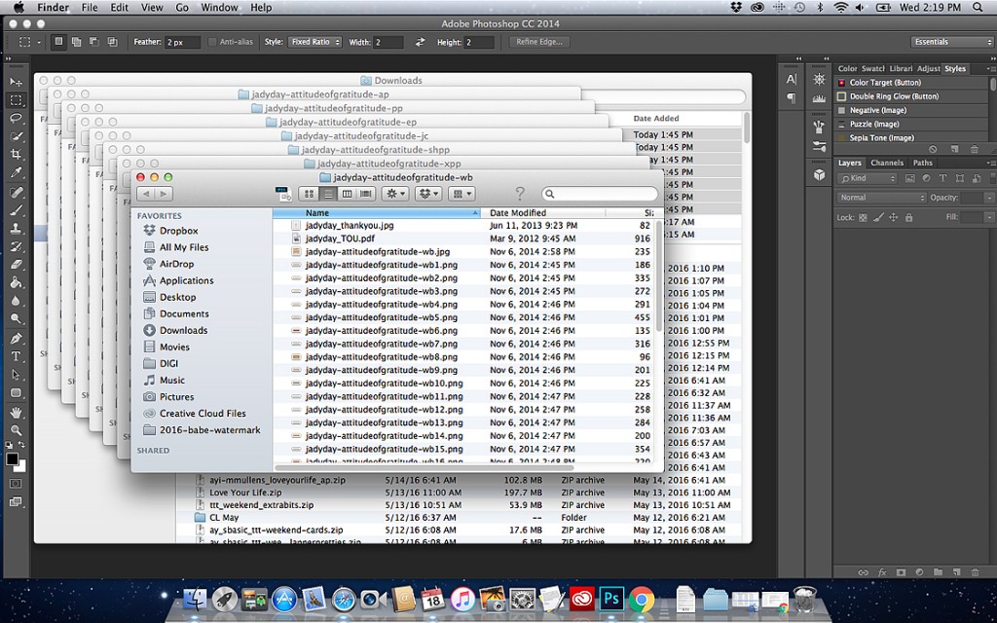Choose Intersect with selection mode
The height and width of the screenshot is (623, 997).
point(113,42)
